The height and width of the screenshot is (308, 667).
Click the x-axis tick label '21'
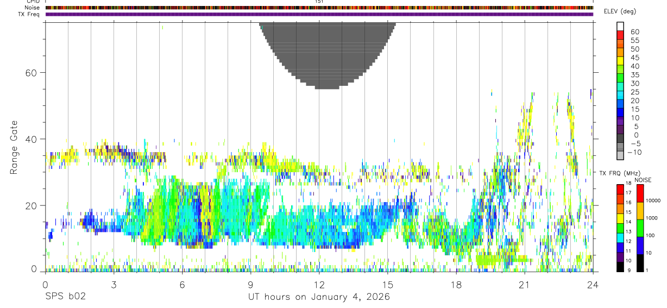(x=524, y=285)
